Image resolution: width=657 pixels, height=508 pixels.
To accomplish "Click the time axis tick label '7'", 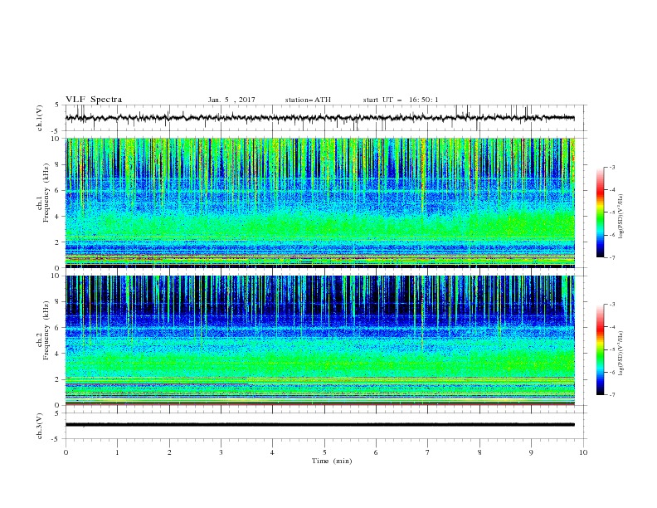I will tap(428, 452).
